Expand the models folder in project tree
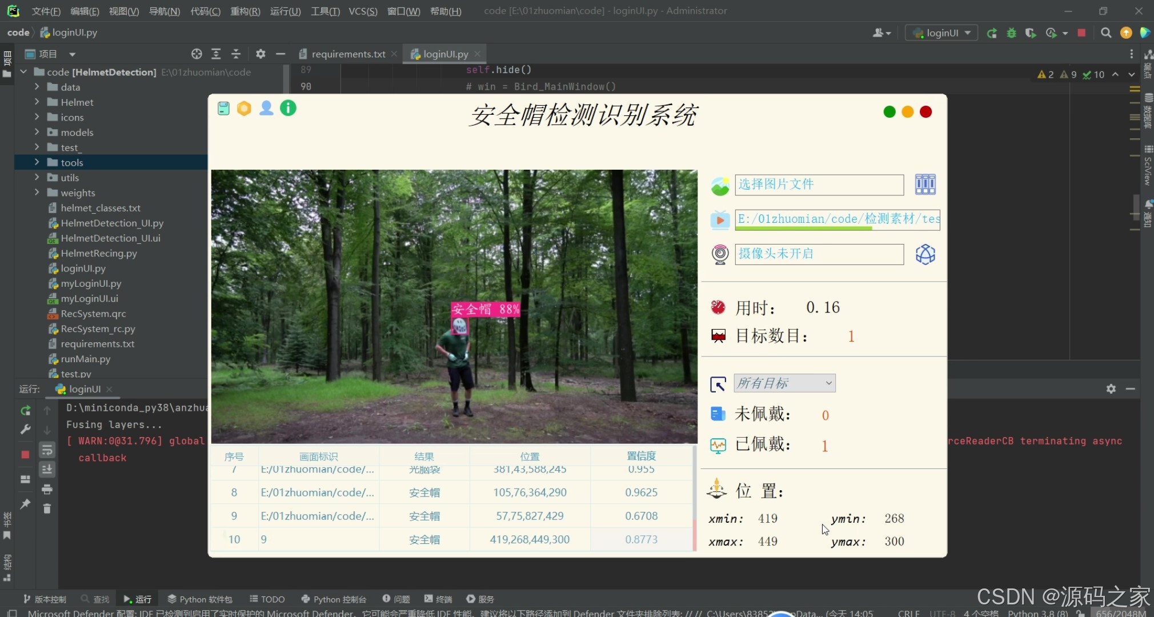The width and height of the screenshot is (1154, 617). point(37,132)
